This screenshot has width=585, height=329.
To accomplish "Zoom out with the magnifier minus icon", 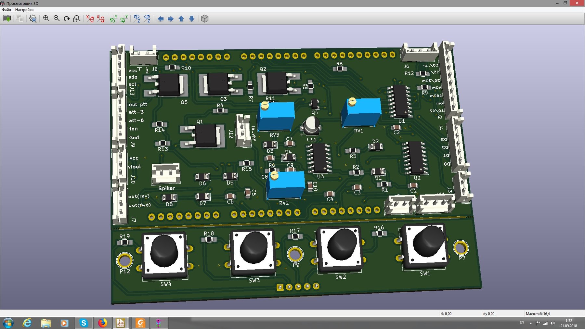I will (57, 19).
